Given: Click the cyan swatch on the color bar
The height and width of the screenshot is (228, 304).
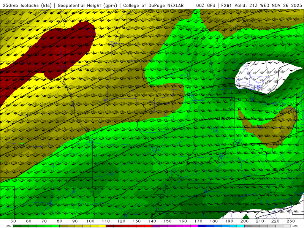Looking at the screenshot, I should click(241, 226).
